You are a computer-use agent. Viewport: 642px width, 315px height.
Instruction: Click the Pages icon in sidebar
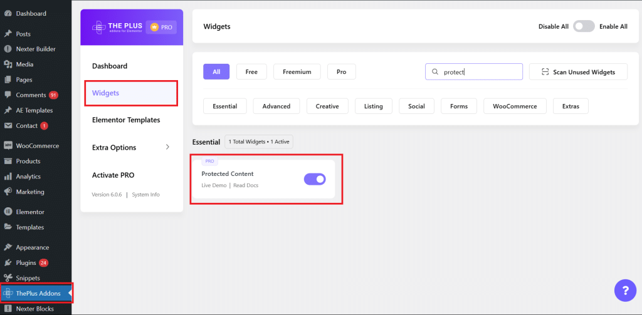8,80
